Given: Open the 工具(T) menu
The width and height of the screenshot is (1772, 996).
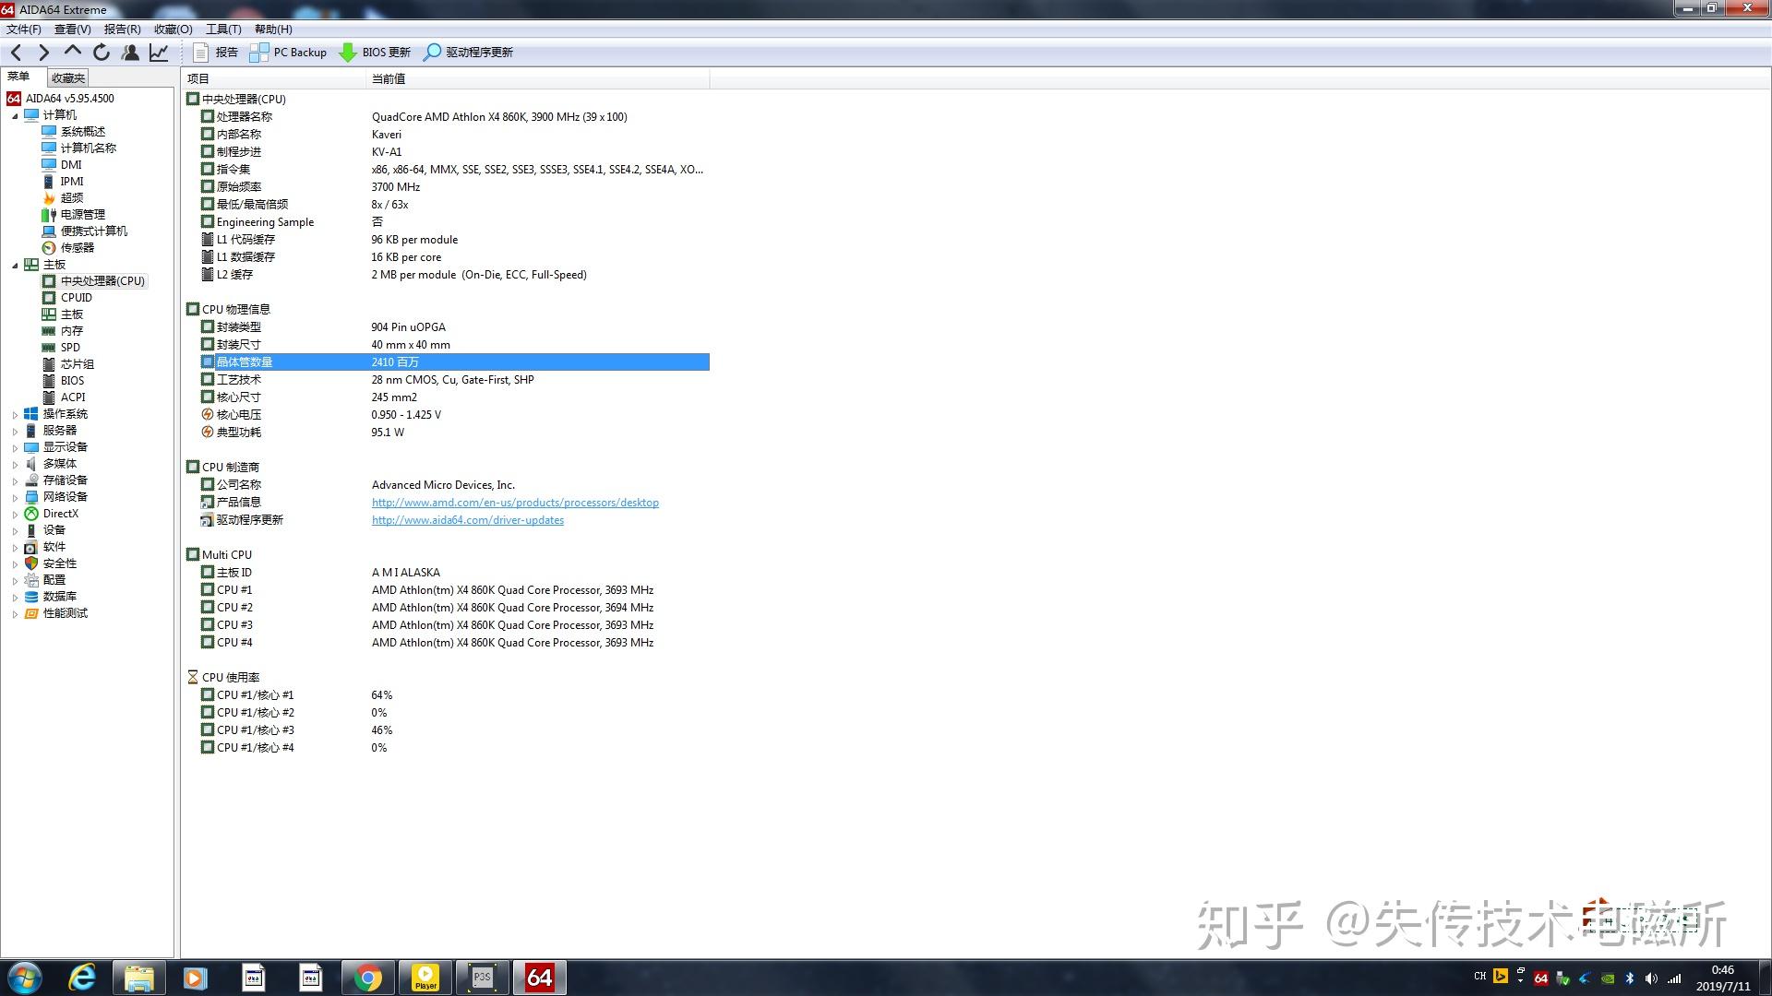Looking at the screenshot, I should pyautogui.click(x=222, y=30).
